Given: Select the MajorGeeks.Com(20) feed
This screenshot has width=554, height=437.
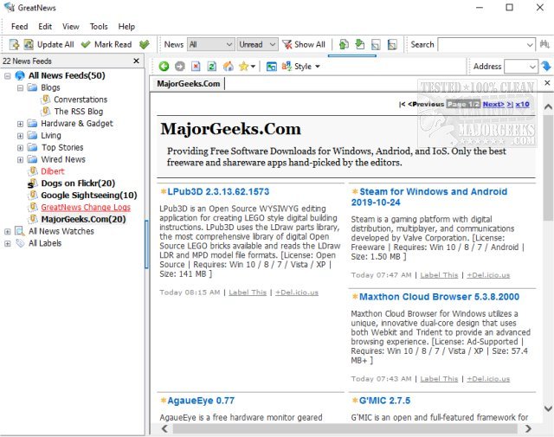Looking at the screenshot, I should click(x=83, y=220).
